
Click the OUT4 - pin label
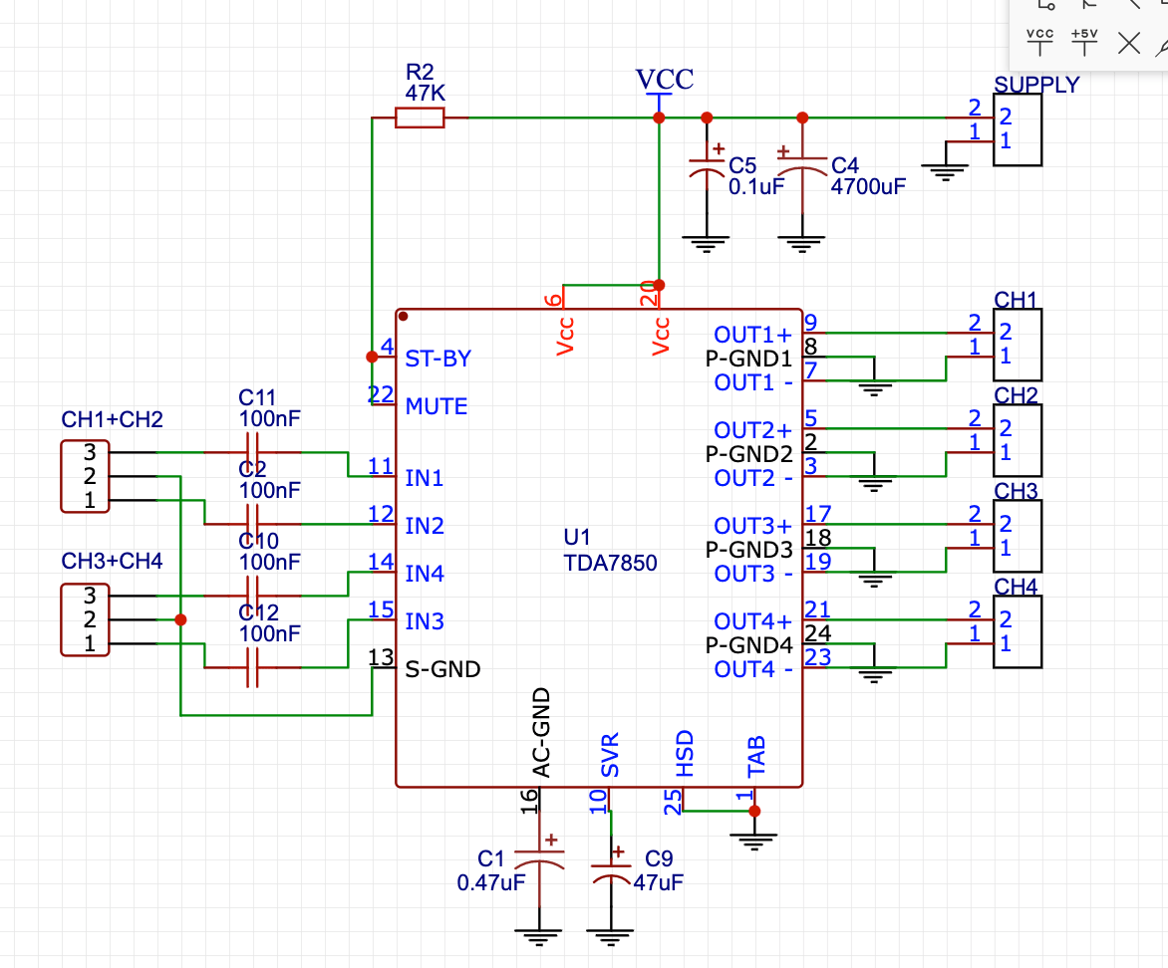pyautogui.click(x=752, y=669)
